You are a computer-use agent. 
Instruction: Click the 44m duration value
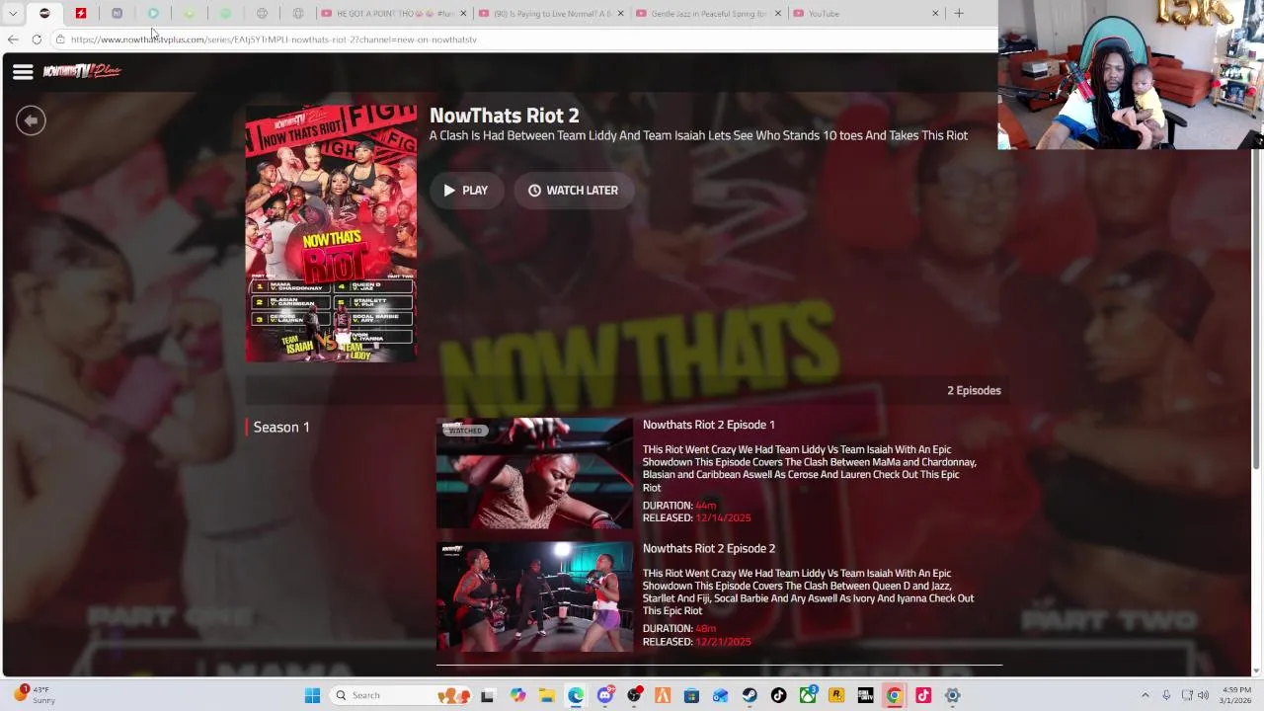pyautogui.click(x=706, y=505)
